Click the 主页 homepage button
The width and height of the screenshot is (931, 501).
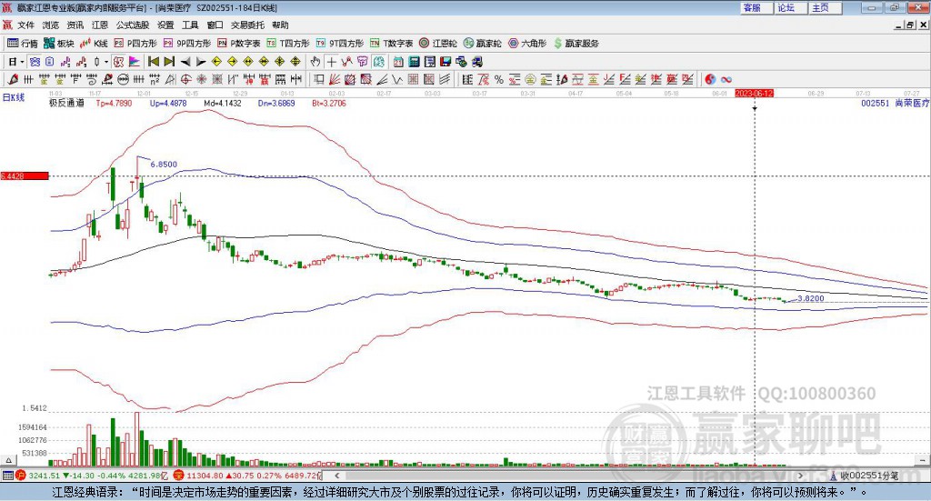pyautogui.click(x=824, y=7)
